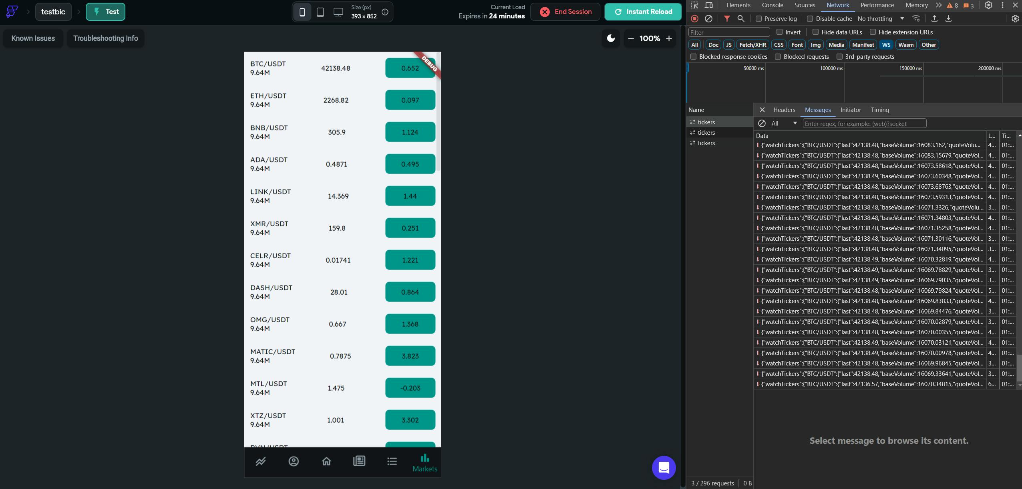
Task: Click the stop recording network log icon
Action: tap(695, 19)
